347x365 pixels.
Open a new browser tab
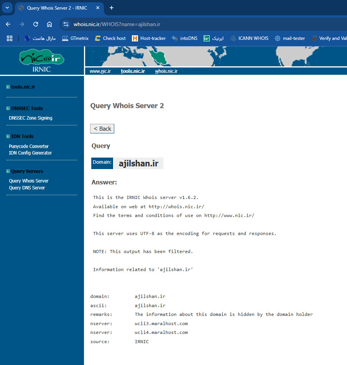(x=112, y=8)
